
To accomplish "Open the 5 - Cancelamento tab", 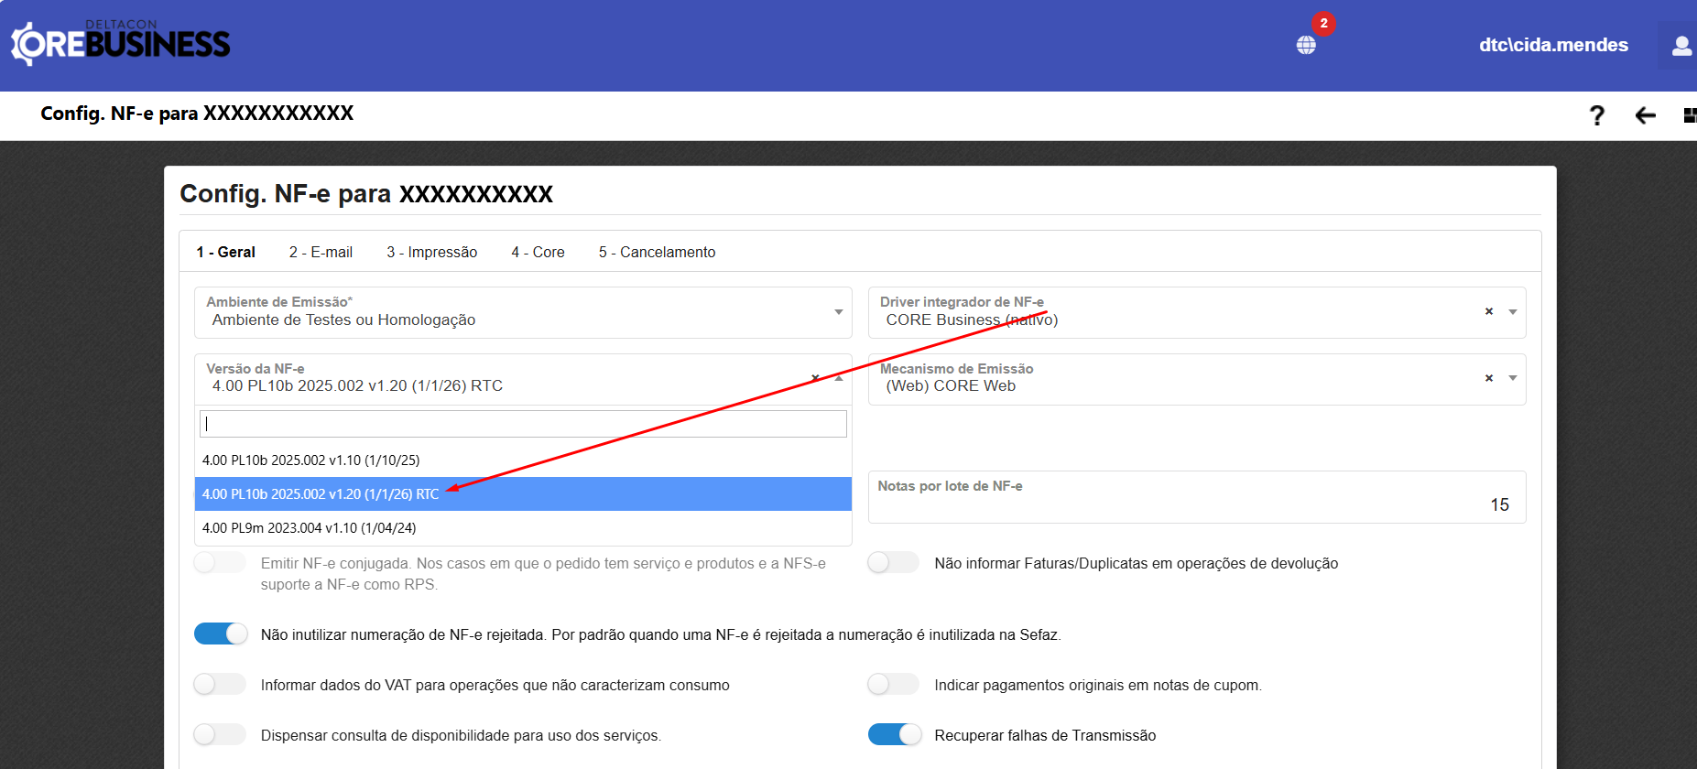I will point(657,252).
